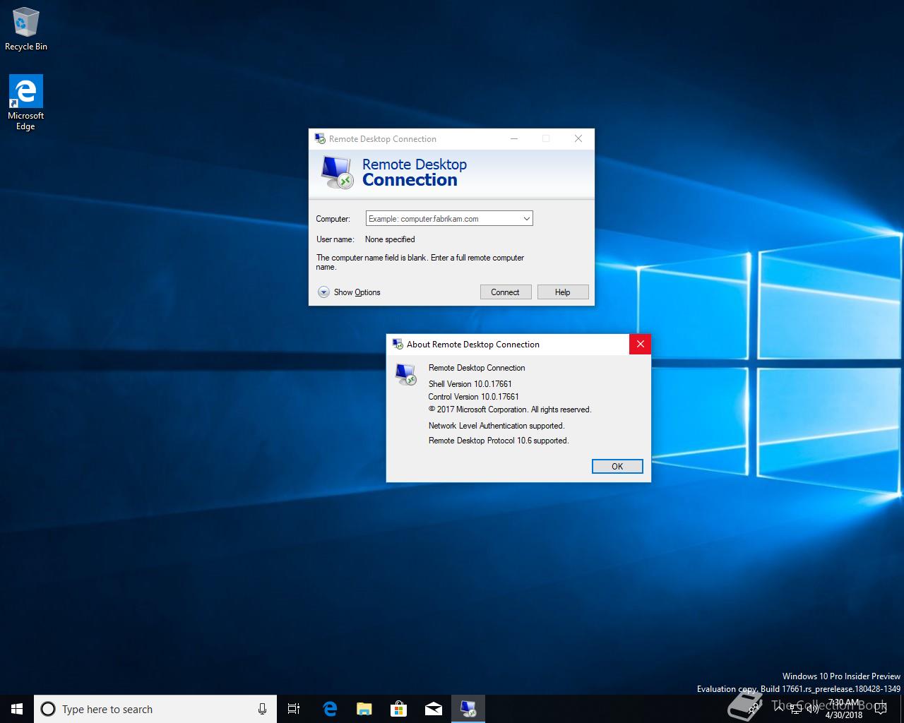Click the microphone icon in search box

pos(262,709)
